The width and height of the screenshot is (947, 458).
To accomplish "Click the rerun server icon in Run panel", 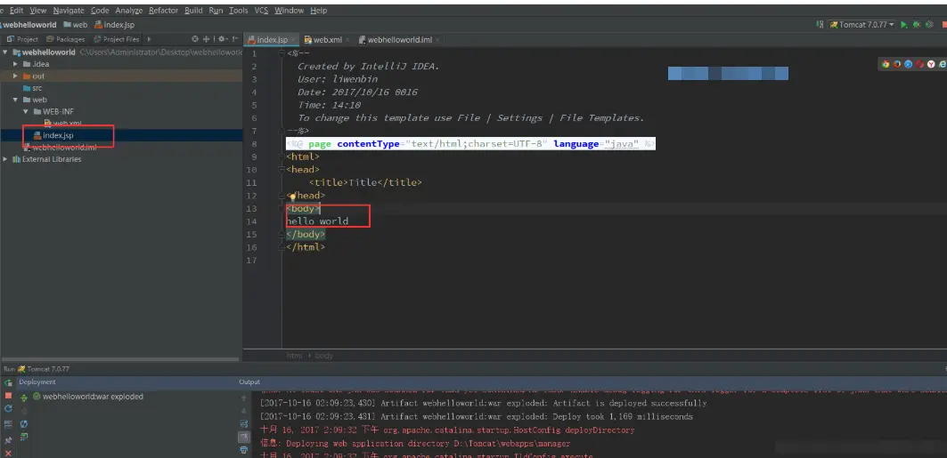I will click(8, 382).
